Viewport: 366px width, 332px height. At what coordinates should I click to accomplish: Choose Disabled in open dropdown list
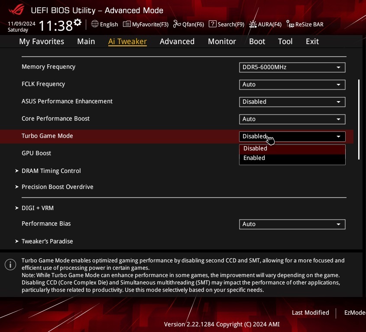point(292,149)
